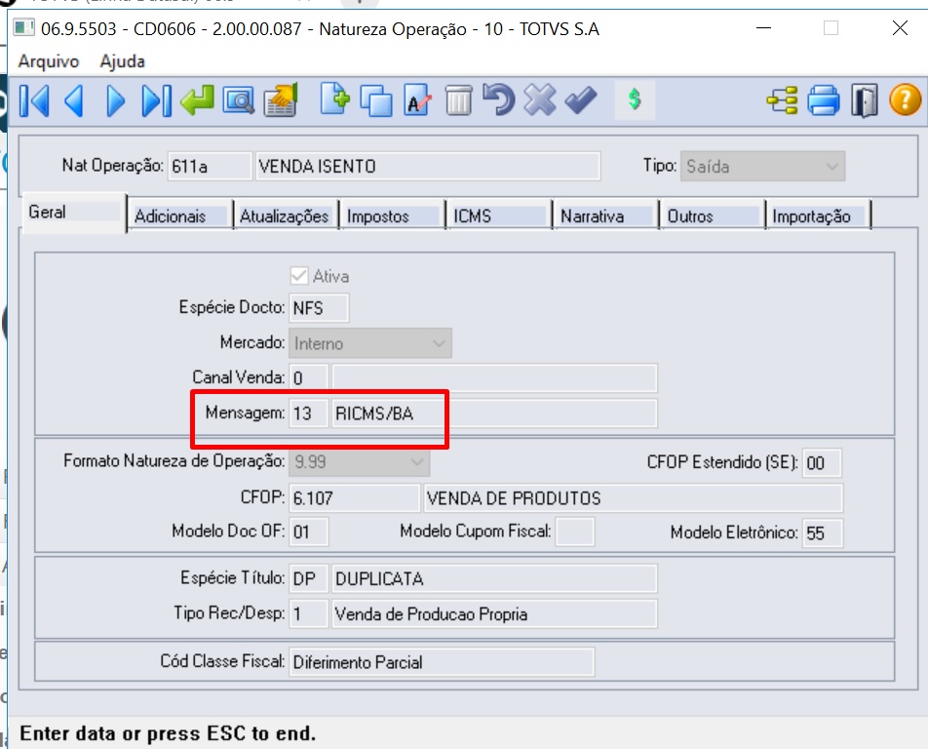Open the Ajuda menu

[123, 61]
